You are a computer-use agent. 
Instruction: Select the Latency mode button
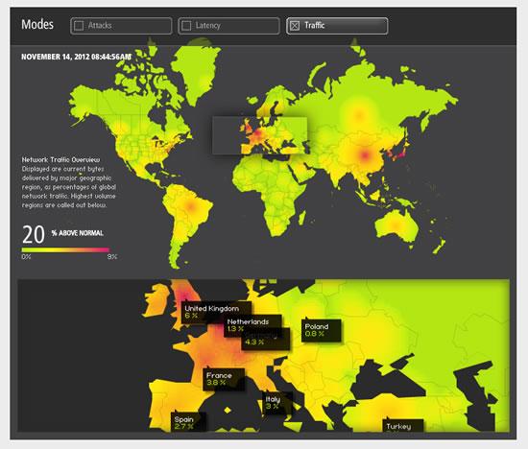coord(229,26)
